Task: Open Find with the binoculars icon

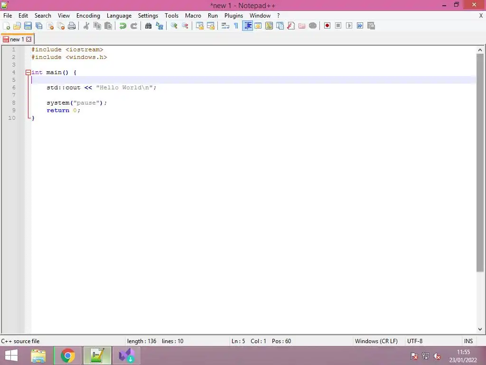Action: (149, 26)
